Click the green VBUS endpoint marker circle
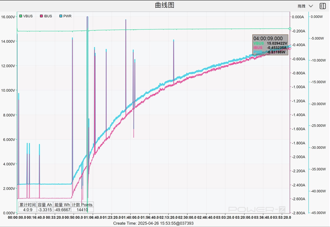 click(290, 29)
